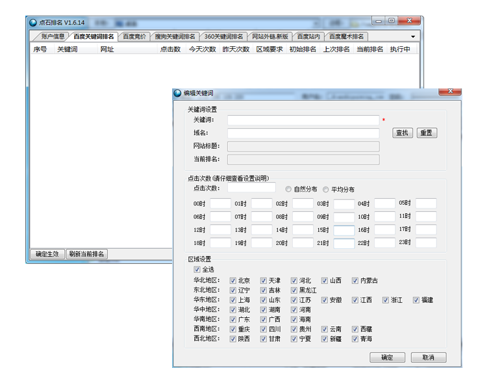
Task: Select the 平均分布 radio button
Action: tap(325, 190)
